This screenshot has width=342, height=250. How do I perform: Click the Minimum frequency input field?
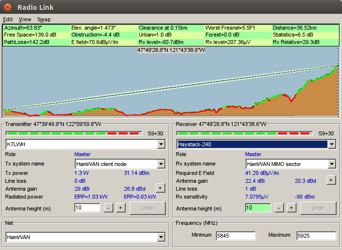236,236
